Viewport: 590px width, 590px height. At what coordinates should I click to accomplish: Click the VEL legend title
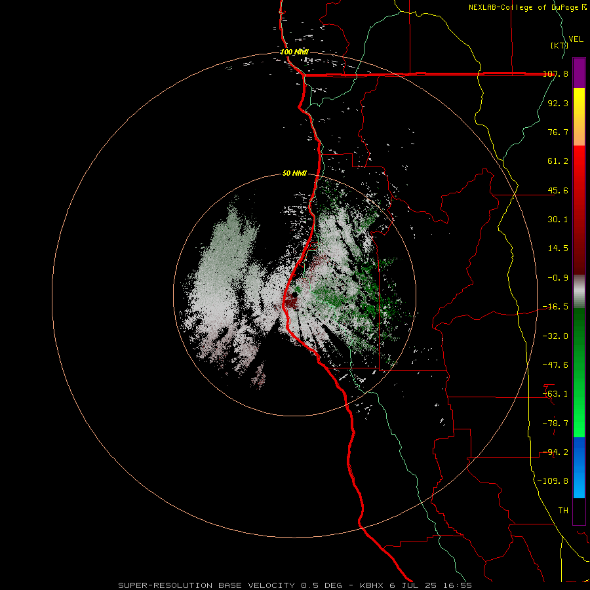(x=576, y=39)
